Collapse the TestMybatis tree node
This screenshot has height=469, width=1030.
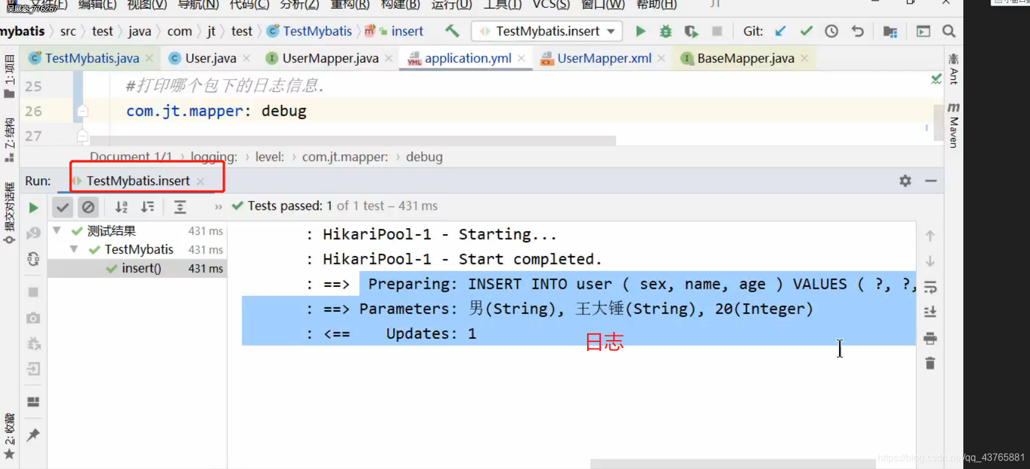coord(74,249)
